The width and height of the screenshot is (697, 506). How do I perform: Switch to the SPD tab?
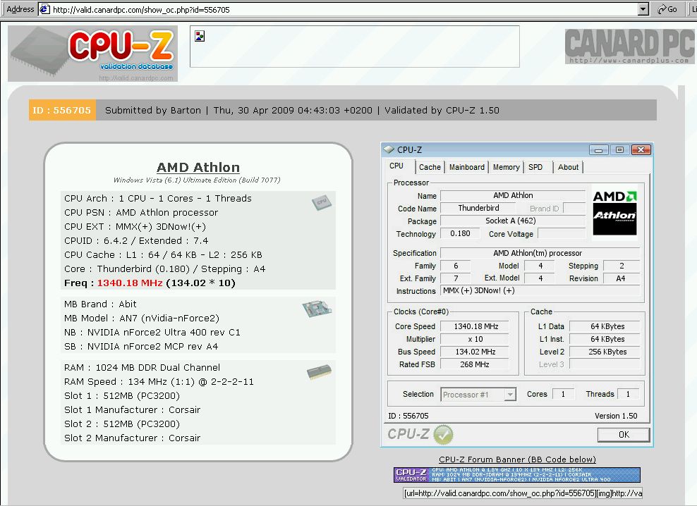coord(535,167)
